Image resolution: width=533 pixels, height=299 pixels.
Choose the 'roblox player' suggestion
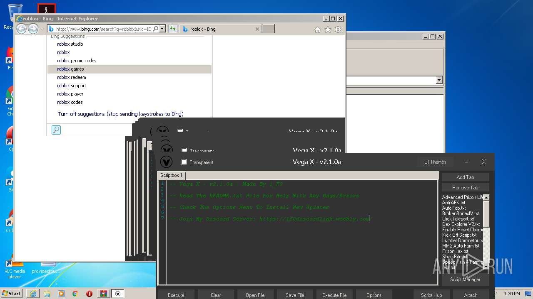pyautogui.click(x=130, y=94)
